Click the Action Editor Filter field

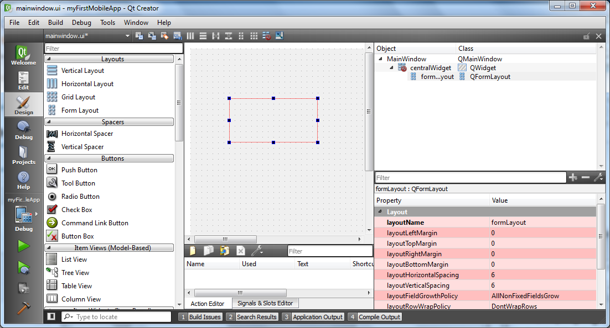330,251
